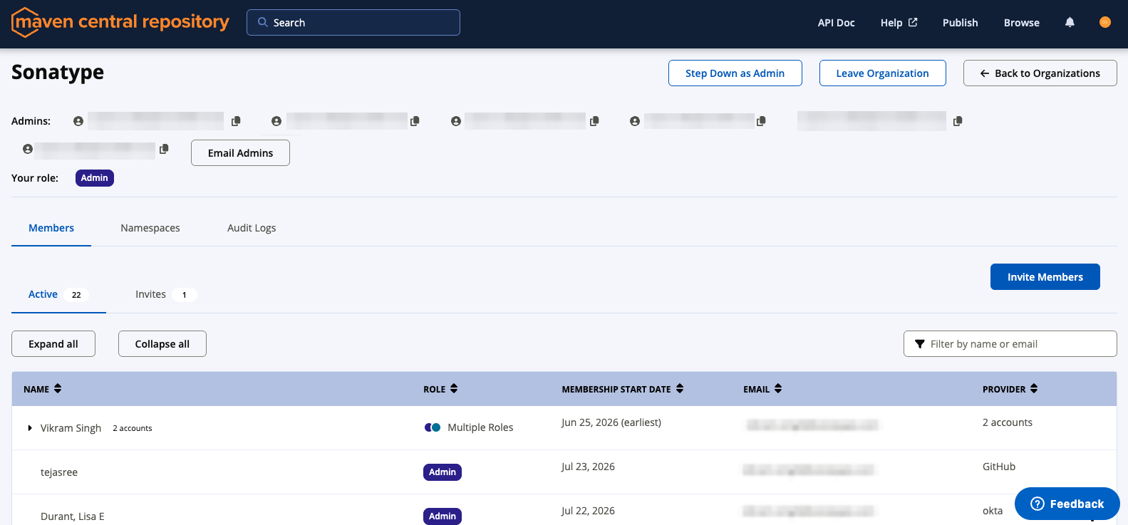Focus the Filter by name or email field

click(1010, 344)
